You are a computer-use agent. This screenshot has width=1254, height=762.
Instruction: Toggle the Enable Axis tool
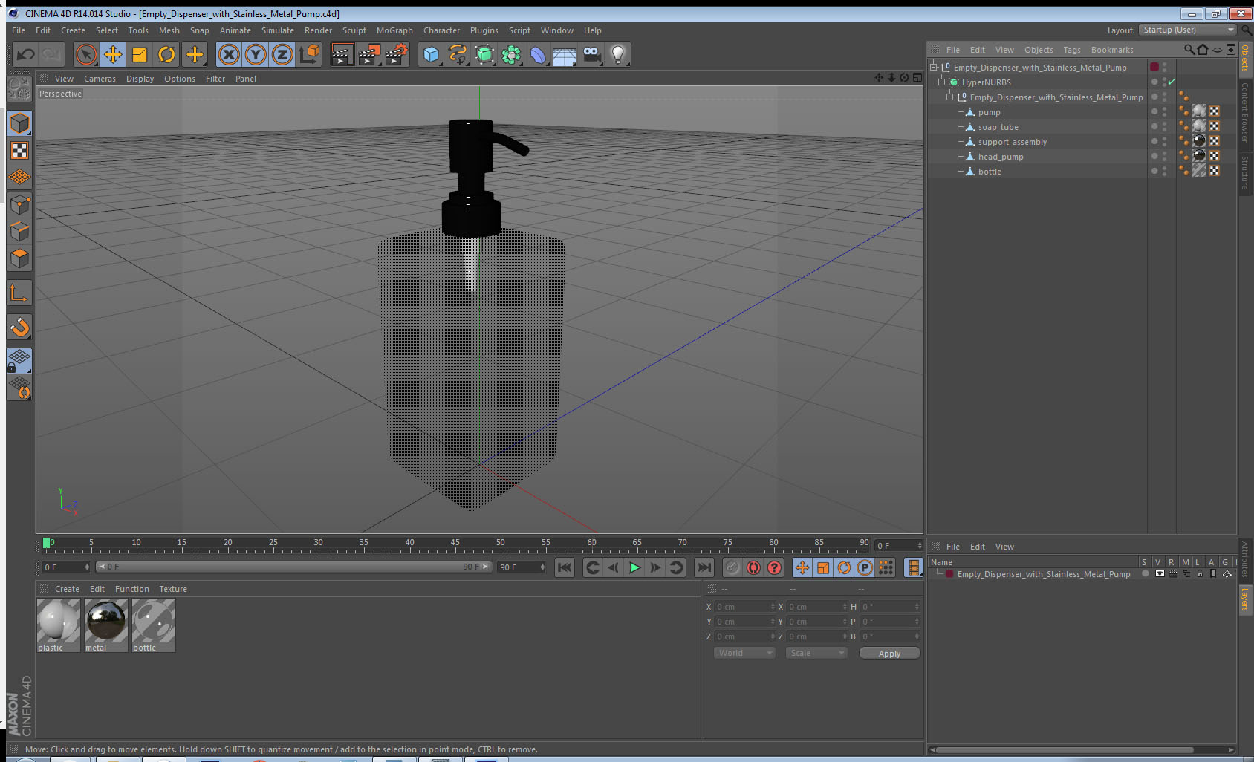coord(19,293)
